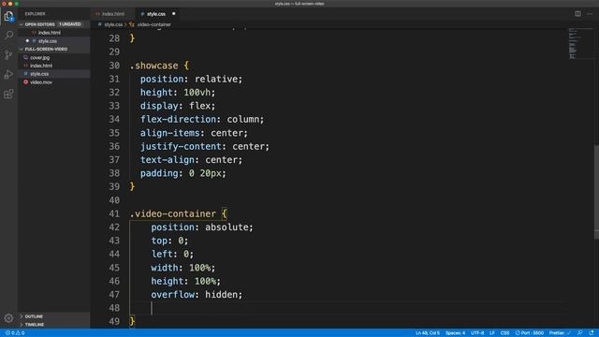Click the '.showcase' selector text
599x337 pixels.
click(153, 66)
